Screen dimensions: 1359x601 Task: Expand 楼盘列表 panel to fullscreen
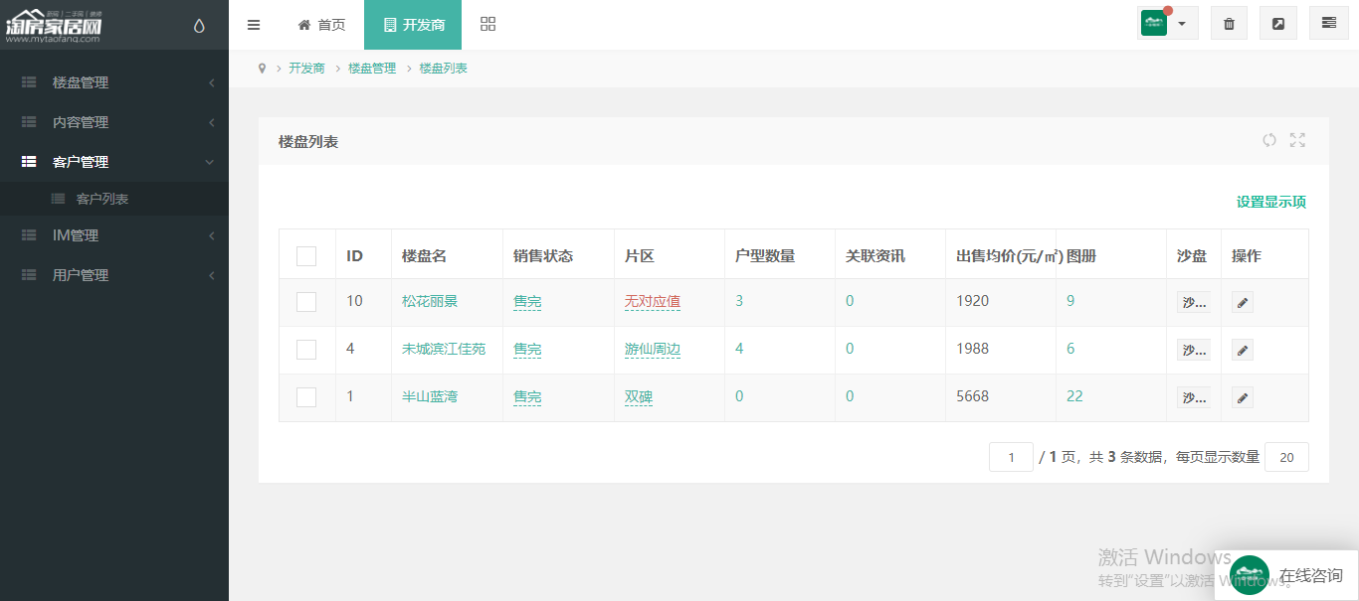[x=1297, y=141]
